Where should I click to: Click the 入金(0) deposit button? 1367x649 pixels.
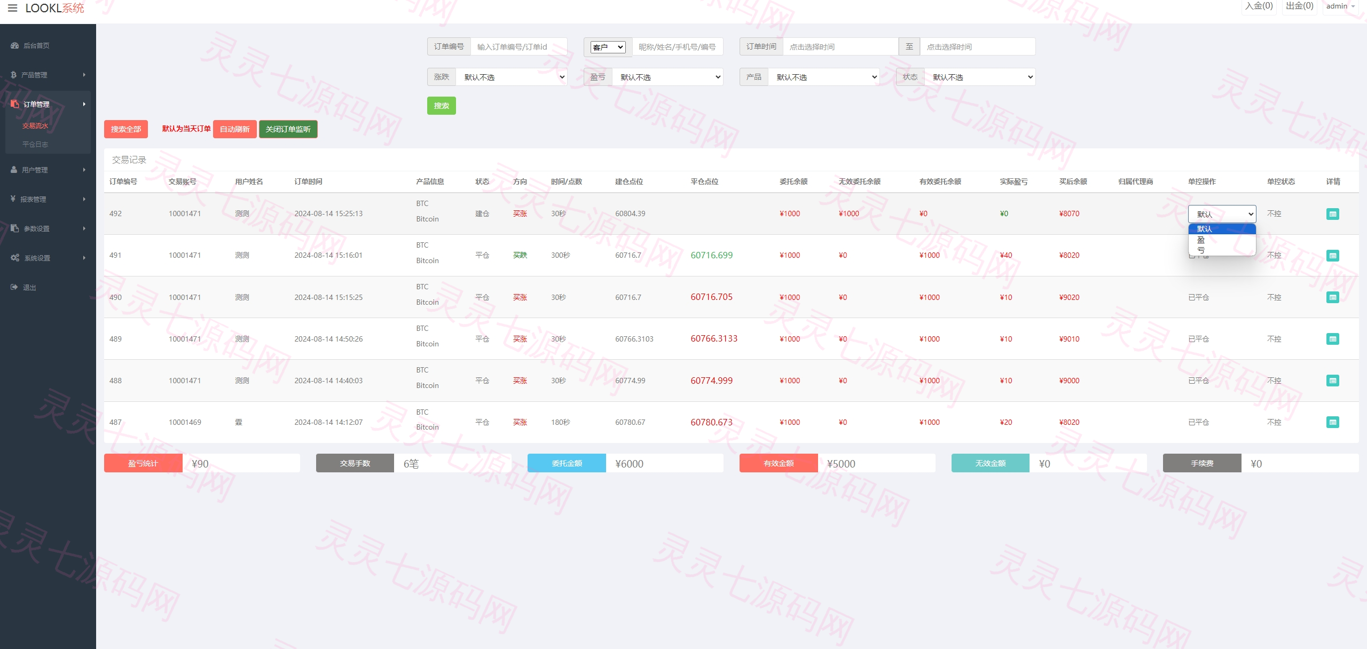tap(1259, 6)
